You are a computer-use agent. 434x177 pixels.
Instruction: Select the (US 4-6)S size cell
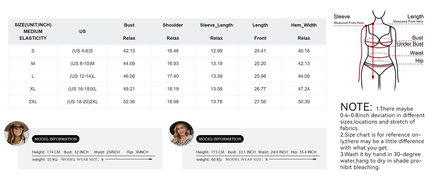82,51
